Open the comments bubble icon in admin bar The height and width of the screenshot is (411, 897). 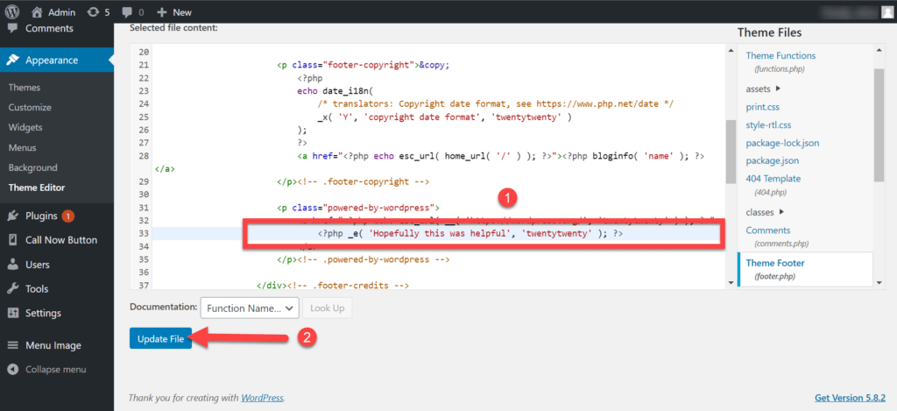[127, 12]
